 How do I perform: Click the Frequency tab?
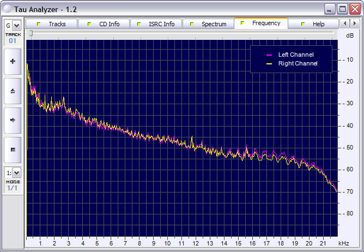point(260,23)
